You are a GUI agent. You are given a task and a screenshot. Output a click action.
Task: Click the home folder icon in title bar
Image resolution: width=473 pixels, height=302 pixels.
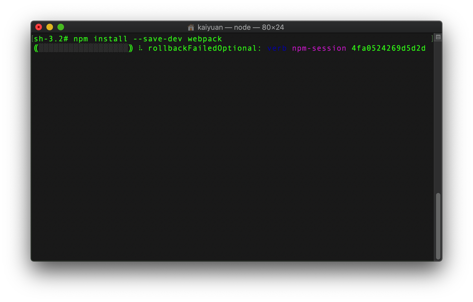[x=191, y=27]
